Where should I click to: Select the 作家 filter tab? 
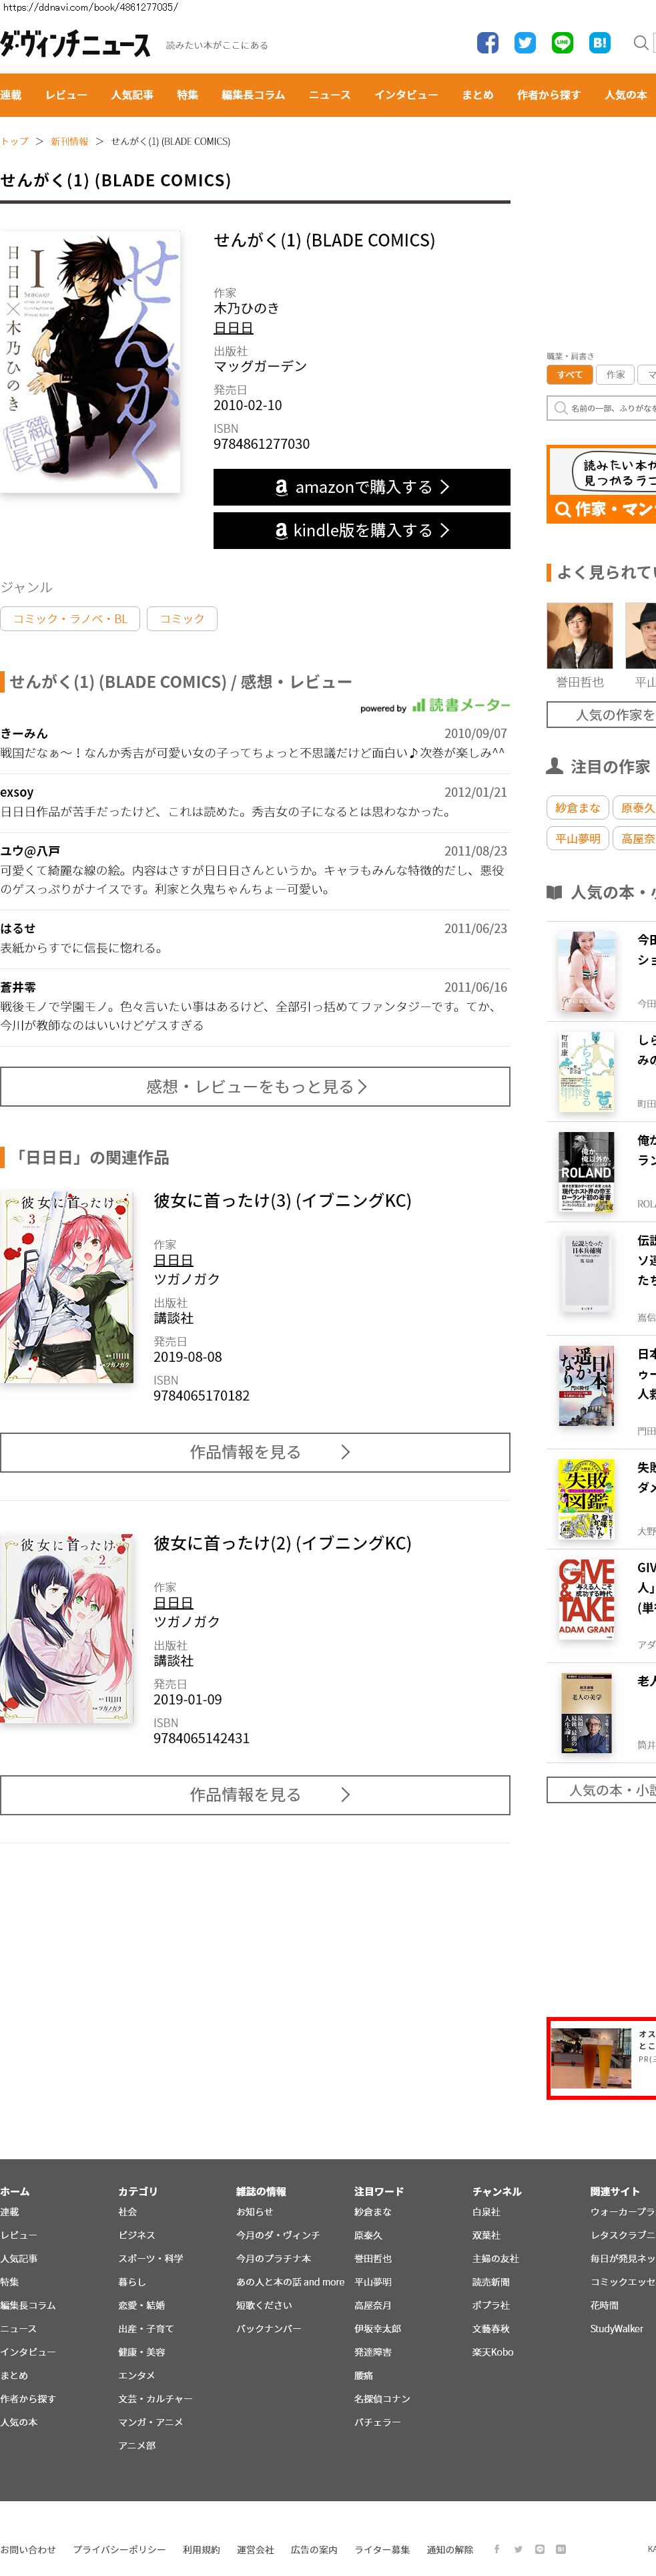pyautogui.click(x=616, y=375)
